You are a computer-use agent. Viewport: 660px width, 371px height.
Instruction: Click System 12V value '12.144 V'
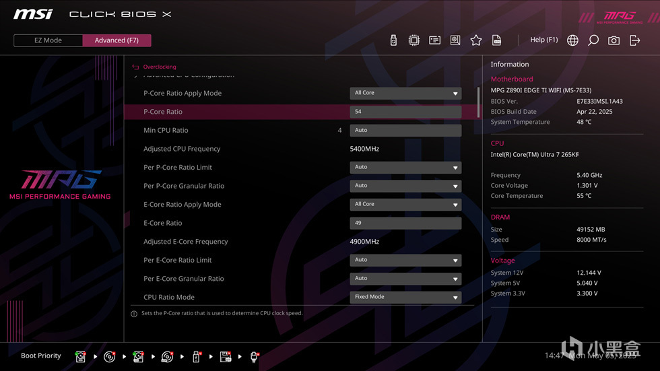[589, 273]
